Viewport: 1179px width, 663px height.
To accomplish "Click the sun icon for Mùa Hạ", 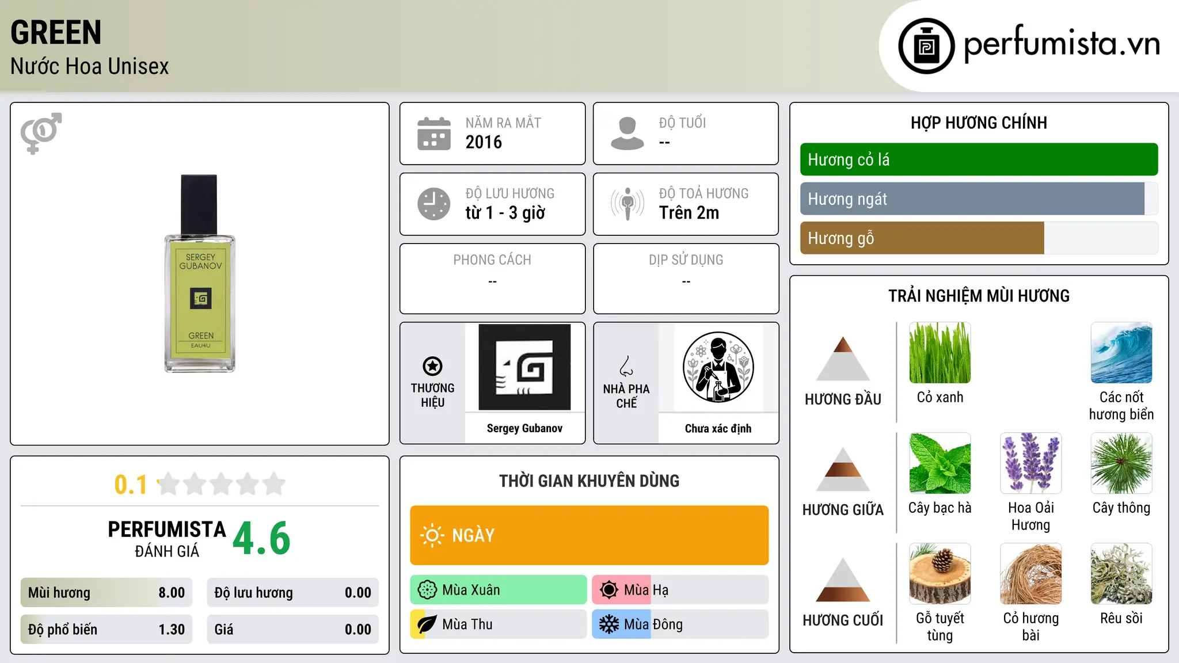I will click(609, 590).
